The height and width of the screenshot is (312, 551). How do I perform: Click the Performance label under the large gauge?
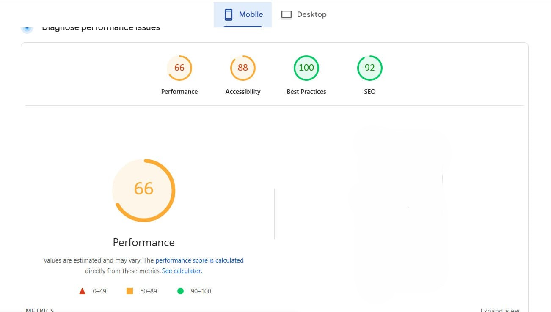pos(143,242)
